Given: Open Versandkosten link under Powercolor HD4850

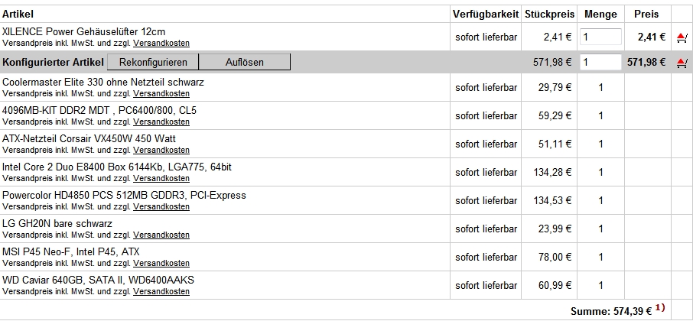Looking at the screenshot, I should (161, 206).
